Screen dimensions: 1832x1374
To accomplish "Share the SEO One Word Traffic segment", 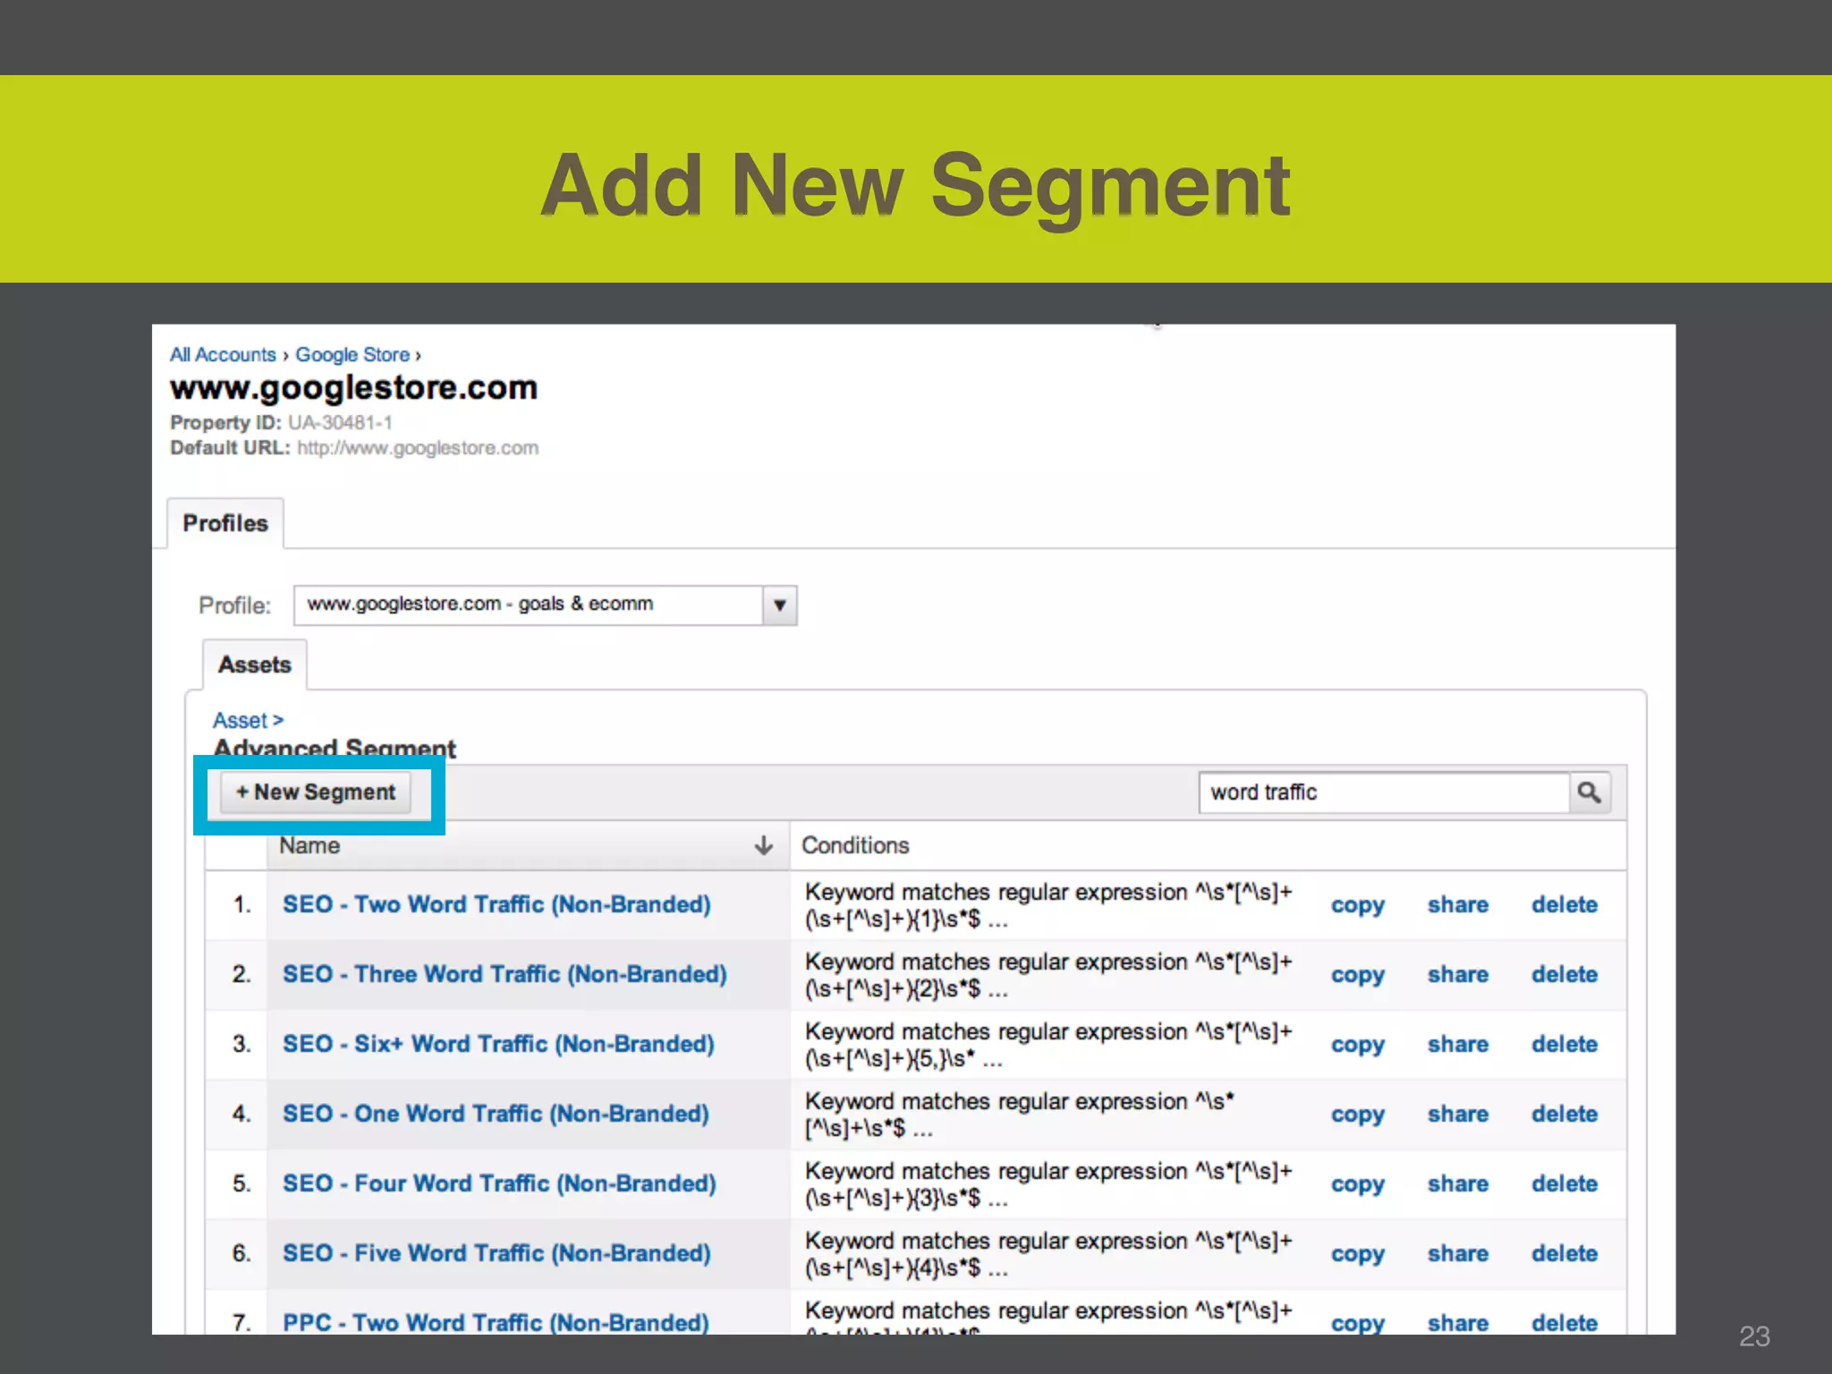I will pyautogui.click(x=1457, y=1114).
